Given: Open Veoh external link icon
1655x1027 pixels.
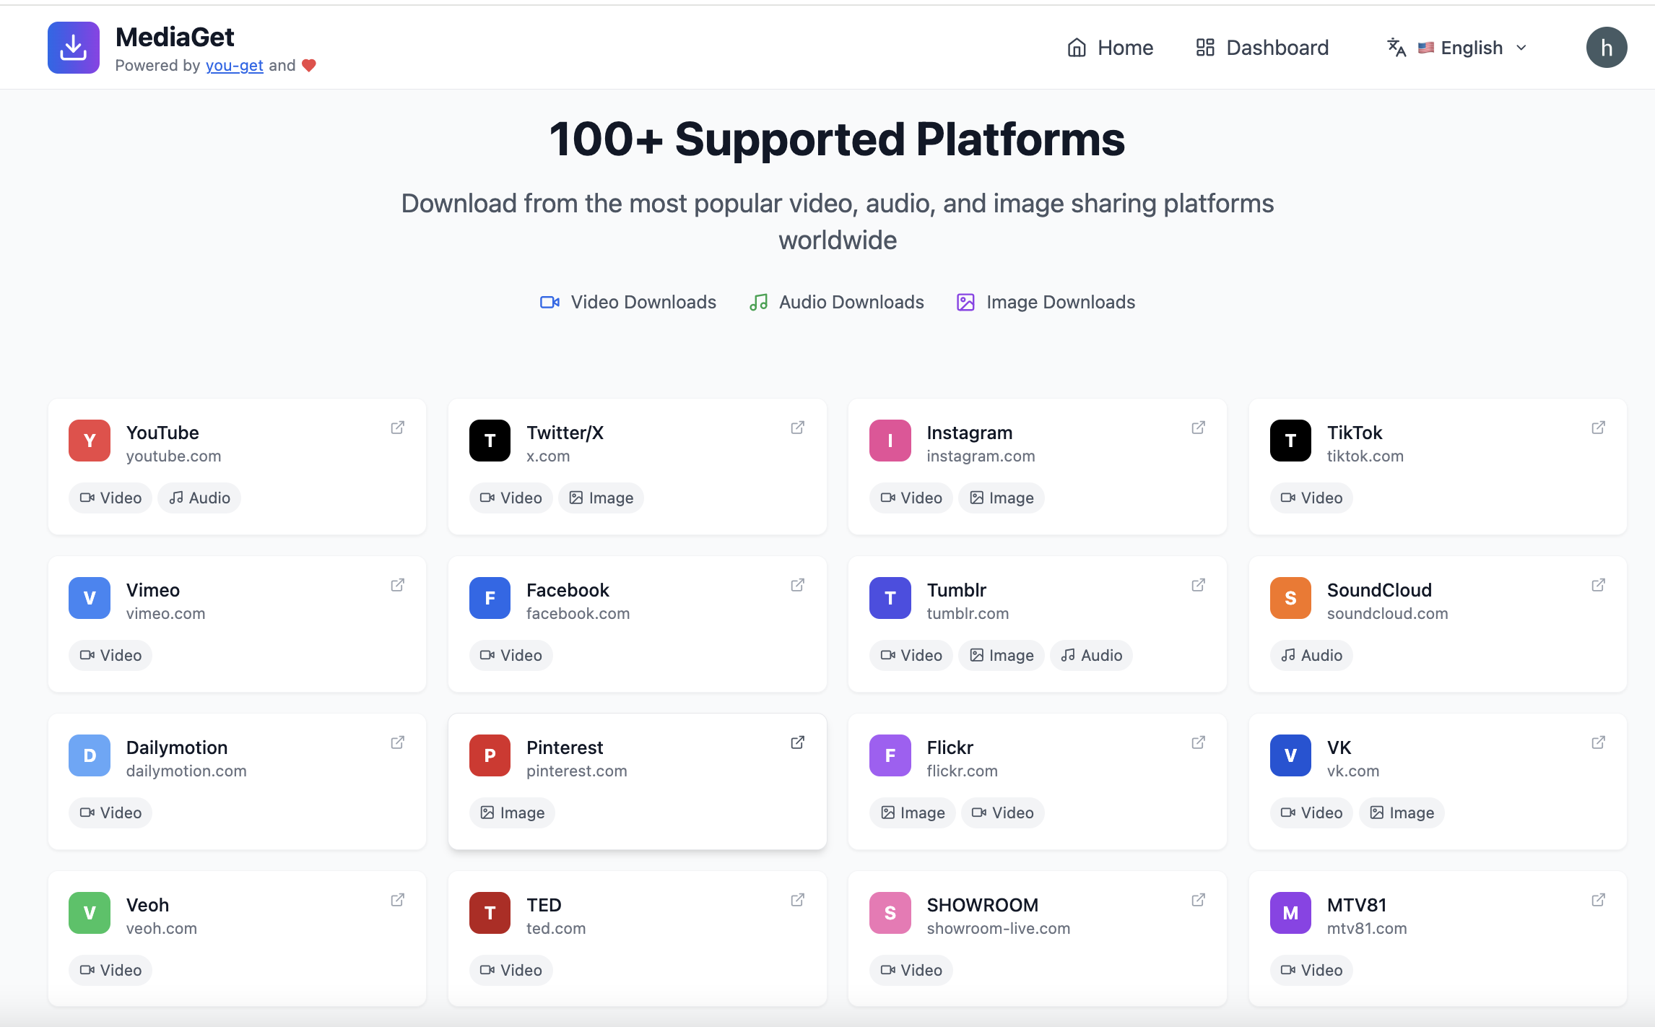Looking at the screenshot, I should click(398, 900).
